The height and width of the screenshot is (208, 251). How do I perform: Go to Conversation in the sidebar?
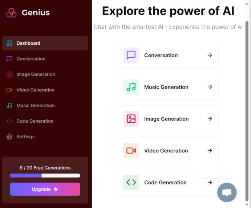45,59
